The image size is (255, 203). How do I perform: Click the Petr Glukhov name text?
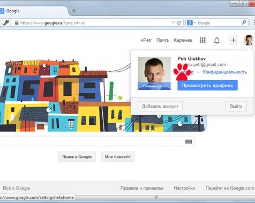(x=192, y=58)
